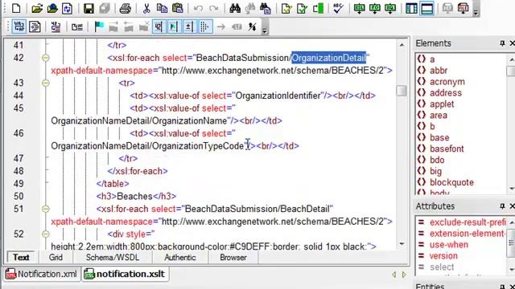Run the XSL transformation
Screen dimensions: 515x289
coord(360,8)
